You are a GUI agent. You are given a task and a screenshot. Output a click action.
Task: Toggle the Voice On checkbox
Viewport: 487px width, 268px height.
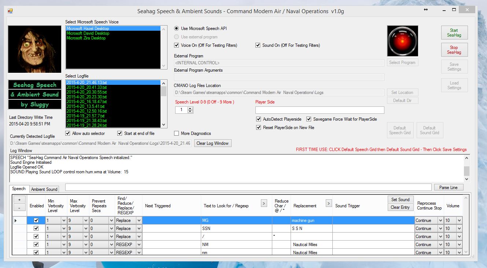(177, 45)
